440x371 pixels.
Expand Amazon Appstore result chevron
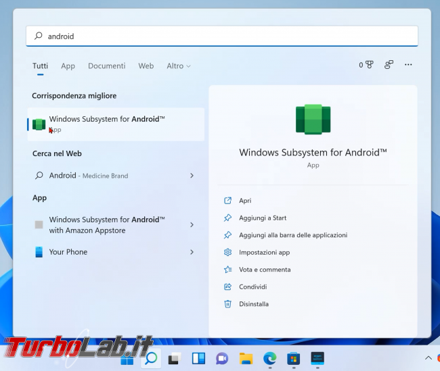(x=192, y=225)
